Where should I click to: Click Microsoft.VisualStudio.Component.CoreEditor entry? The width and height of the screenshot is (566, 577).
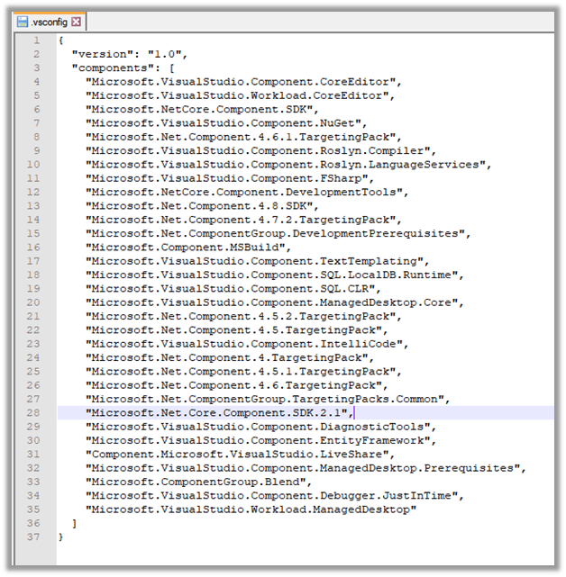(x=243, y=82)
